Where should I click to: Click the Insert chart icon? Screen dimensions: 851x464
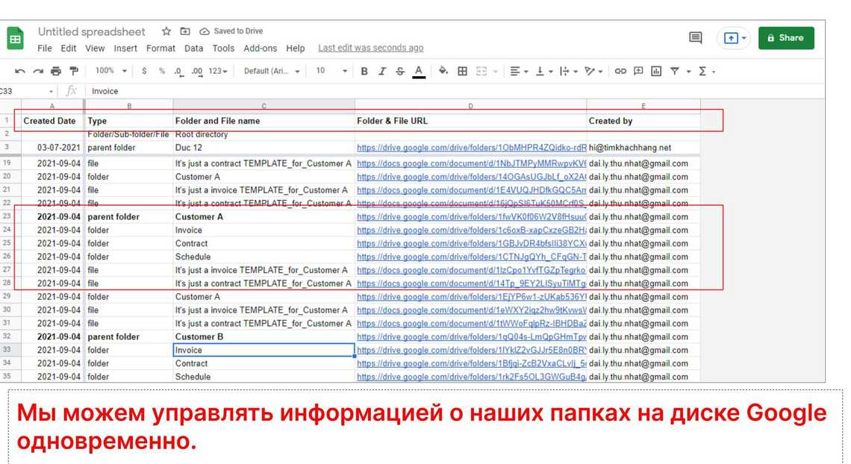pyautogui.click(x=656, y=71)
